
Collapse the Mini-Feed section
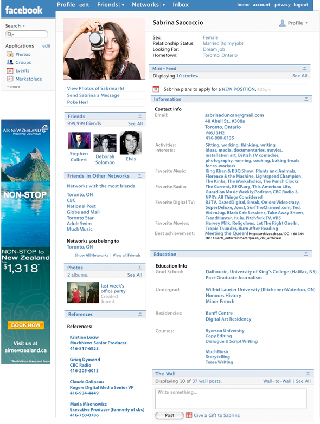305,68
